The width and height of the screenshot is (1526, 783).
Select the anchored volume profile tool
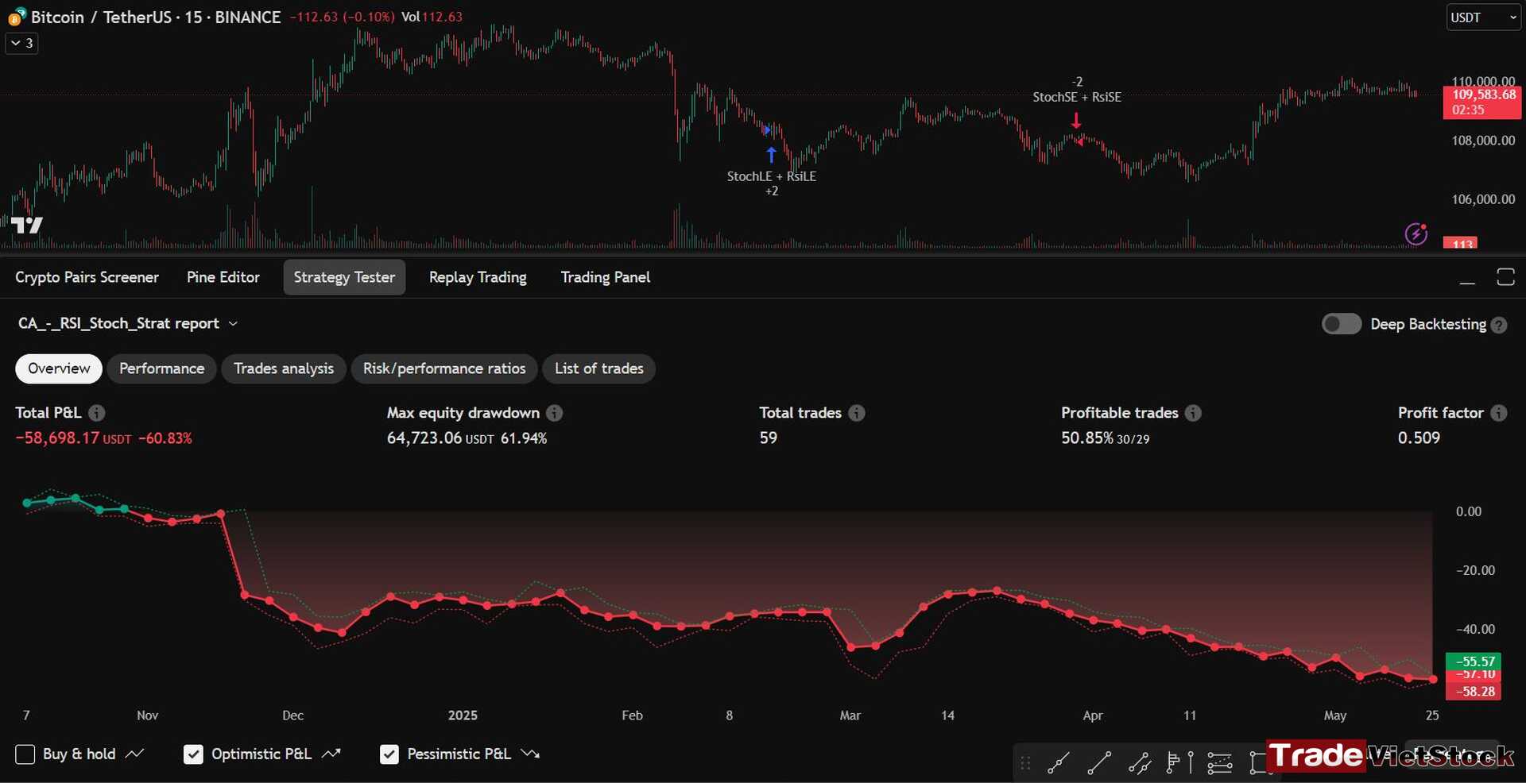(x=1172, y=763)
